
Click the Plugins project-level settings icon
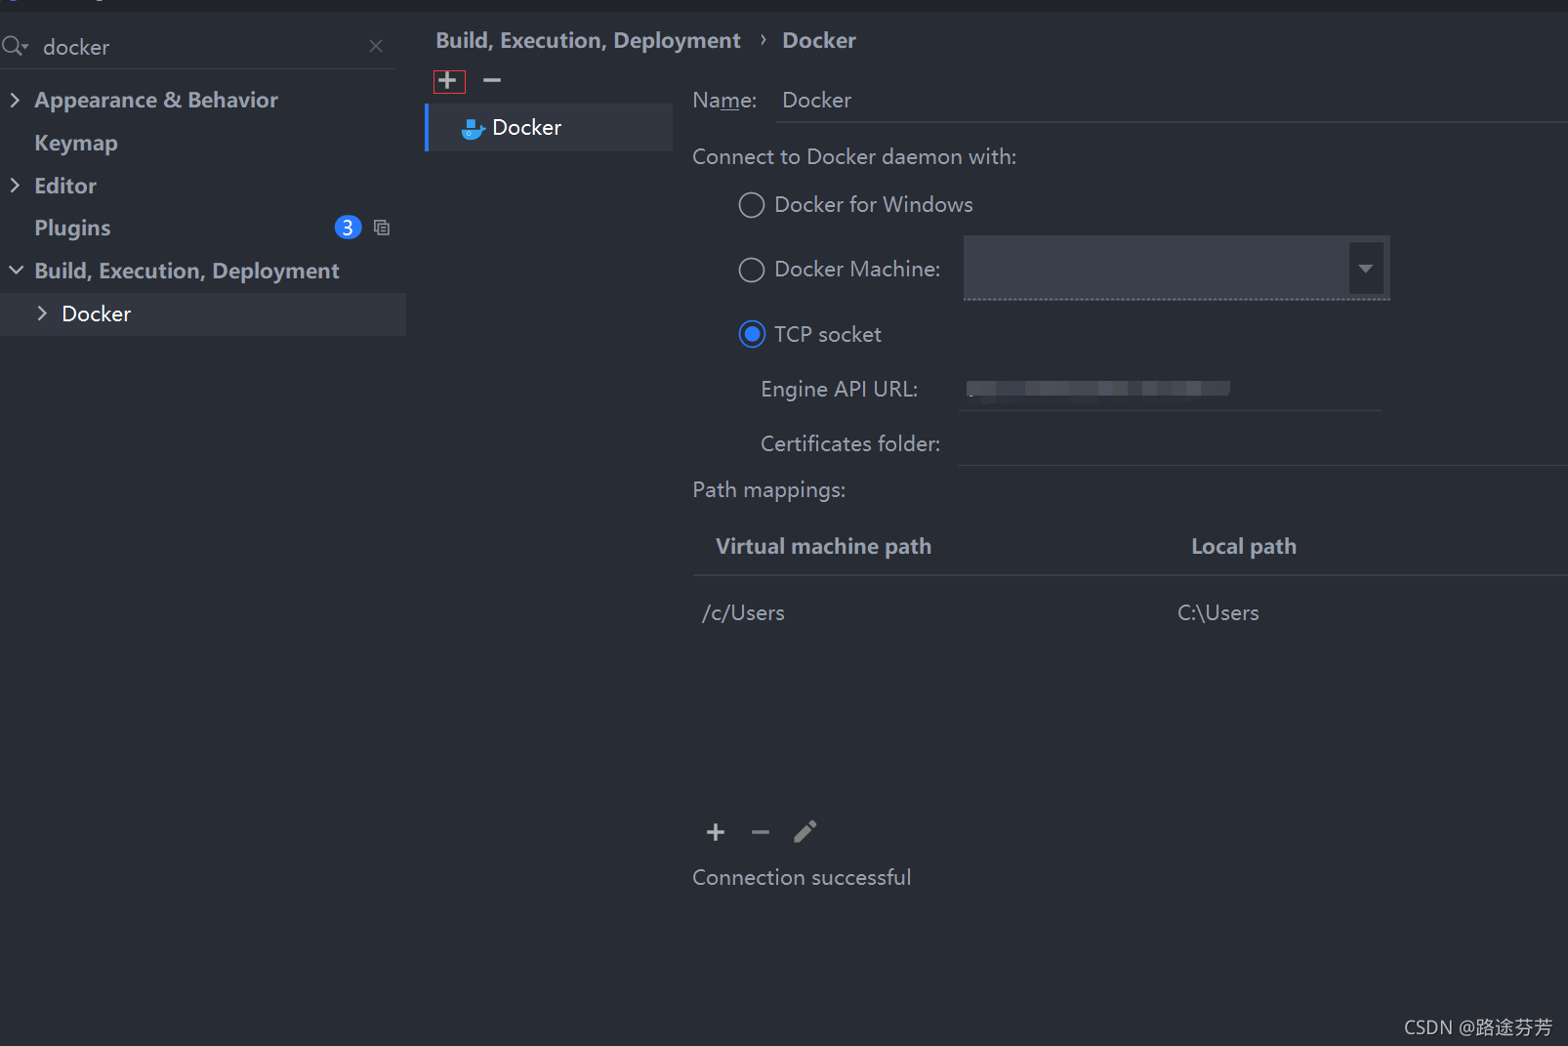[x=382, y=228]
